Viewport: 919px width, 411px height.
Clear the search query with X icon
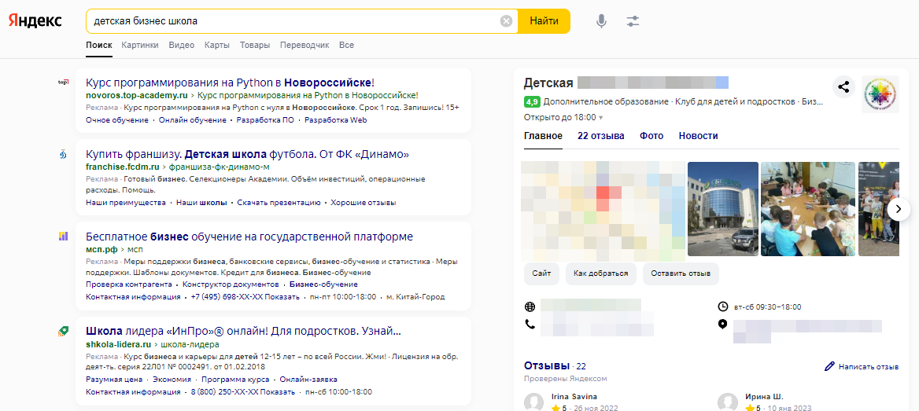507,21
